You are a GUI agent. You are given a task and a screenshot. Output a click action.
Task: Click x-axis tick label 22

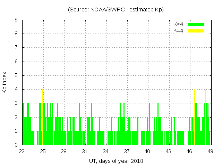point(22,151)
